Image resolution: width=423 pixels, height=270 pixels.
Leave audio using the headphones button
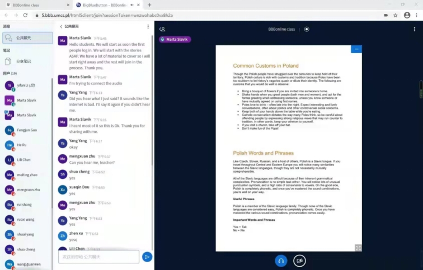281,260
